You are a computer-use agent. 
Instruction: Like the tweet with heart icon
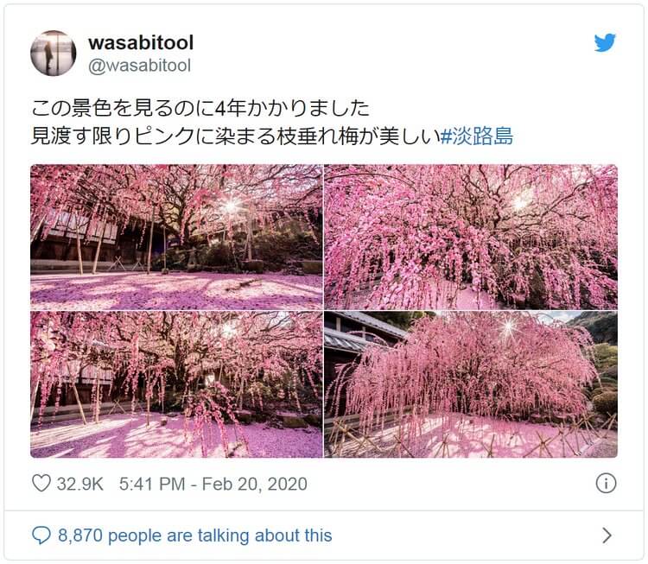[41, 483]
